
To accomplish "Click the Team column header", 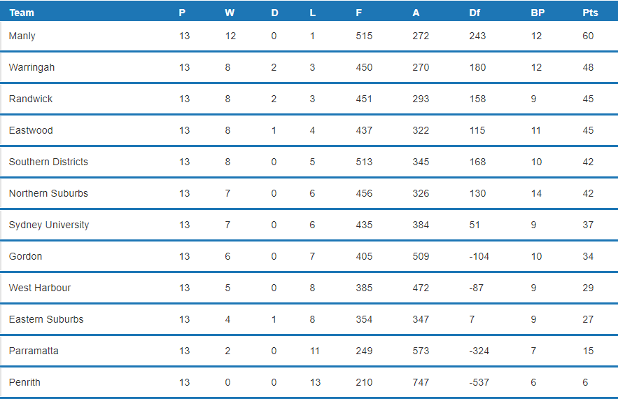I will click(x=22, y=13).
